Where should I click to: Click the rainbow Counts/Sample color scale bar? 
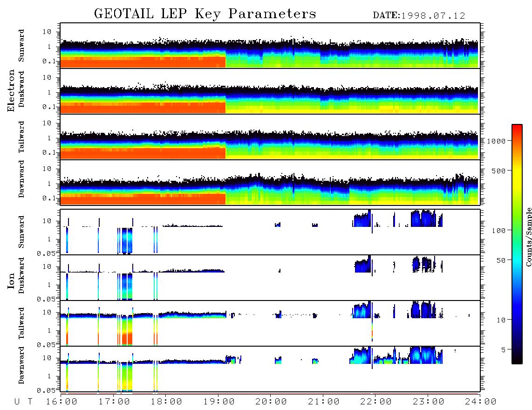[x=517, y=244]
